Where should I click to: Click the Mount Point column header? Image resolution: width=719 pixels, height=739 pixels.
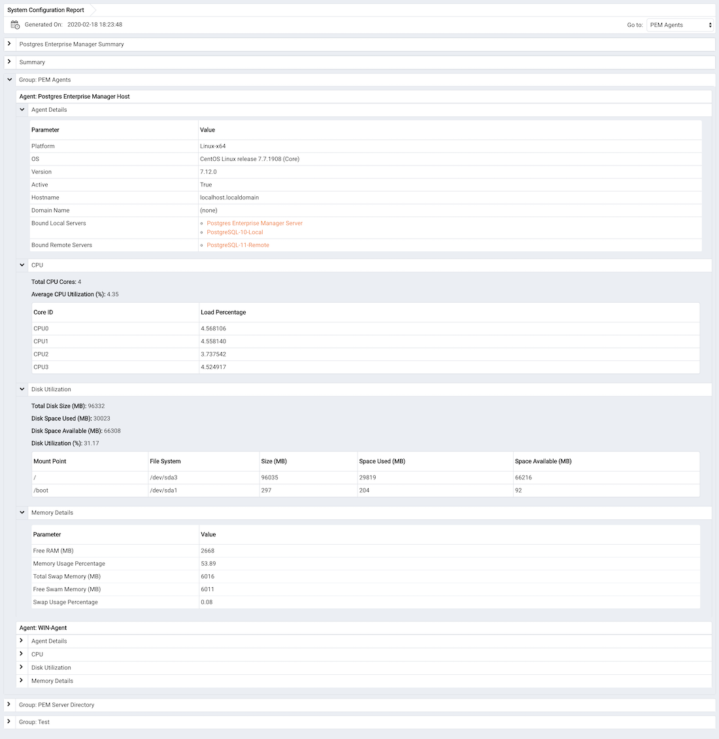click(x=50, y=462)
